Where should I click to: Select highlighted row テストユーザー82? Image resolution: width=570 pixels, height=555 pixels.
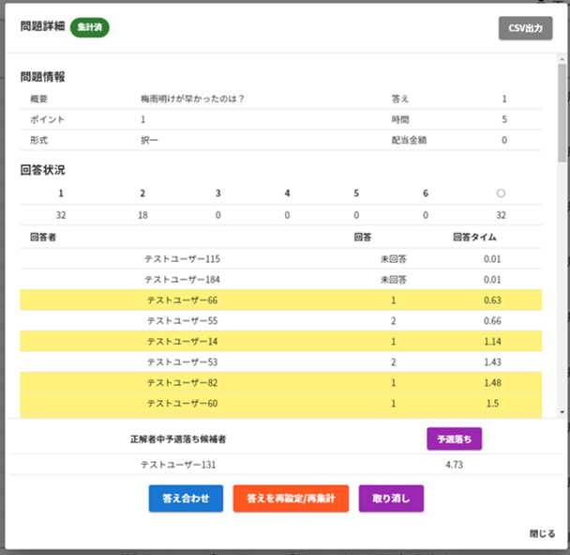280,383
